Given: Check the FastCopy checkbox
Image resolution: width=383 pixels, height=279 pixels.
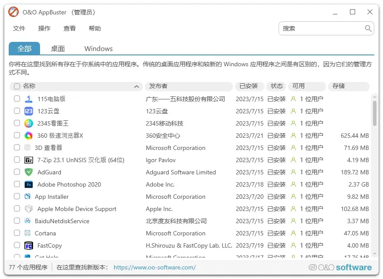Looking at the screenshot, I should coord(17,245).
